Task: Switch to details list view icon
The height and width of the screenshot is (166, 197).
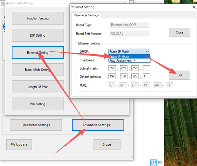Action: pos(153,162)
